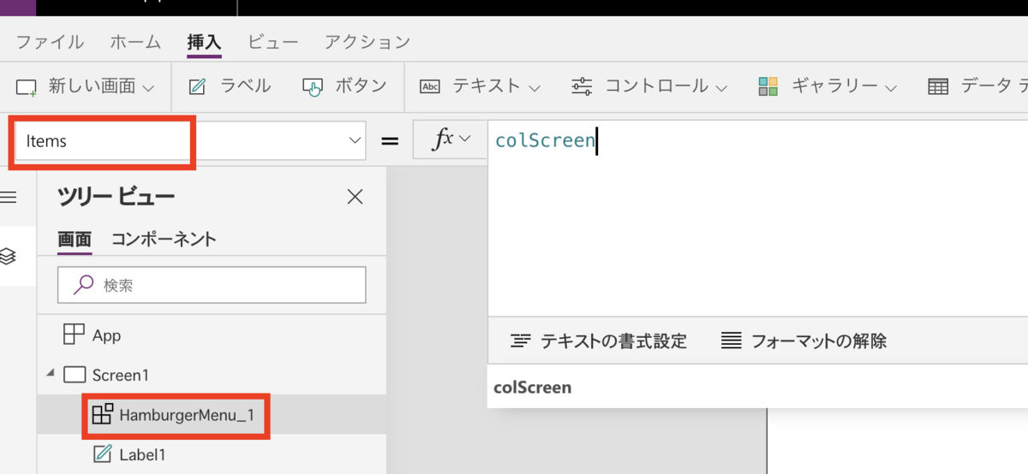Click the App icon in tree
Screen dimensions: 1028x474
pos(75,335)
